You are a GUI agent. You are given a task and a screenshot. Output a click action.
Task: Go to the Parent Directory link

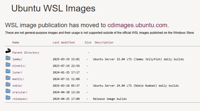[26, 53]
